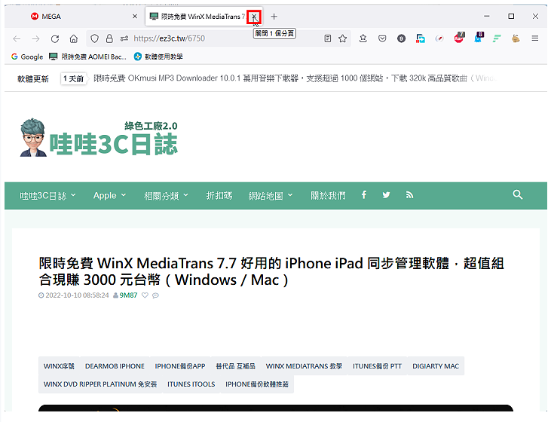This screenshot has width=551, height=422.
Task: Expand the 網站地圖 nav dropdown
Action: point(271,196)
